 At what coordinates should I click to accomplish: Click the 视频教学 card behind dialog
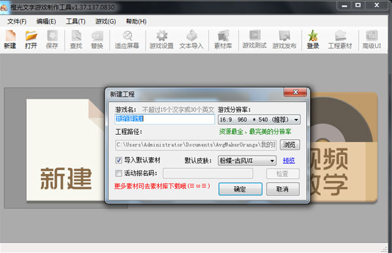click(343, 147)
